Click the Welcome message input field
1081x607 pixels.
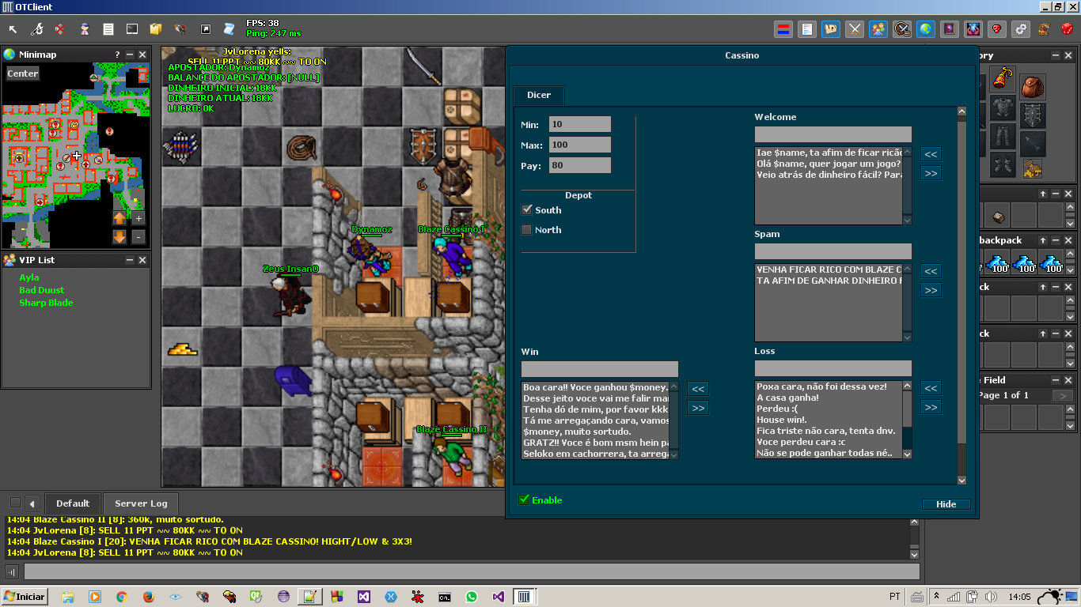833,134
